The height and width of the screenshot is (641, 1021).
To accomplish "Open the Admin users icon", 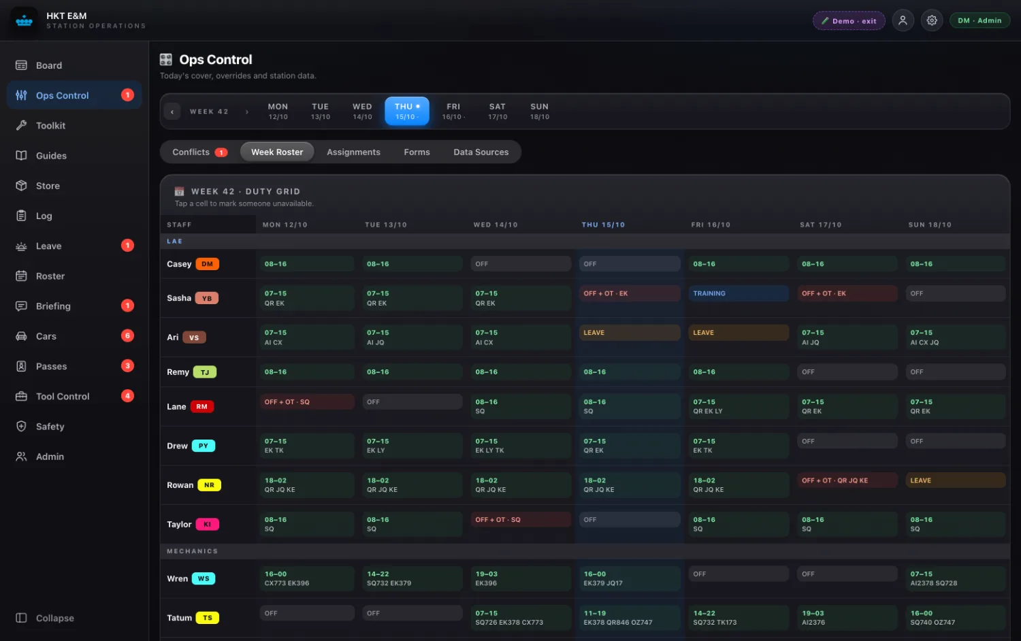I will tap(21, 456).
